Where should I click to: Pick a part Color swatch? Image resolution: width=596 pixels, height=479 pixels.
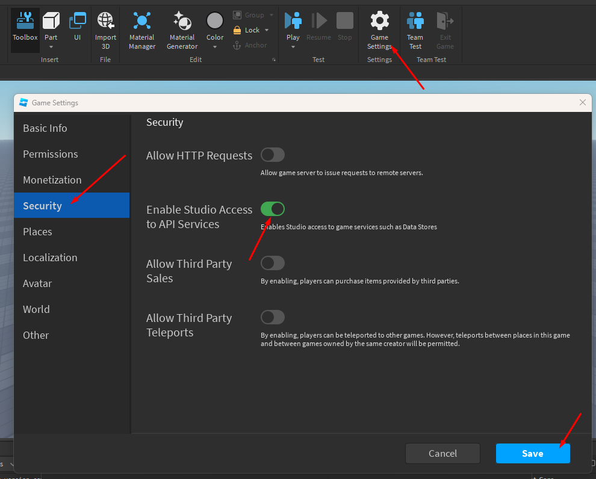pos(215,22)
